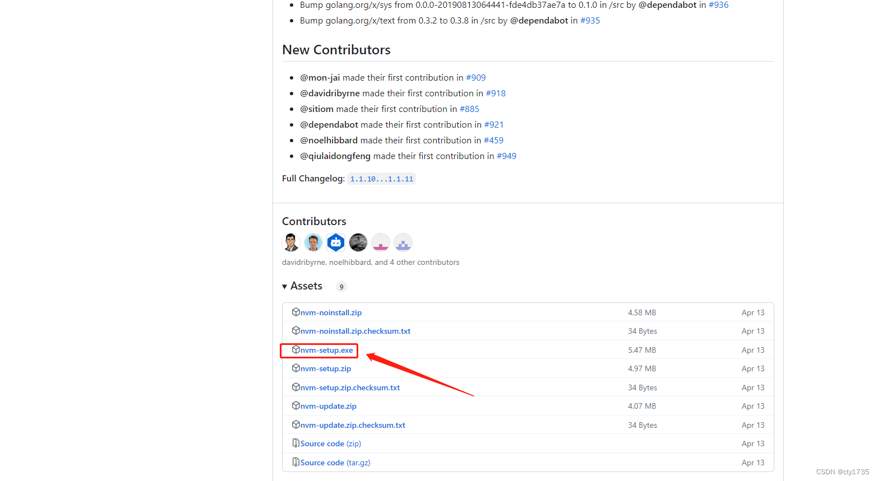The width and height of the screenshot is (878, 481).
Task: Click the Assets count badge 9
Action: (x=341, y=287)
